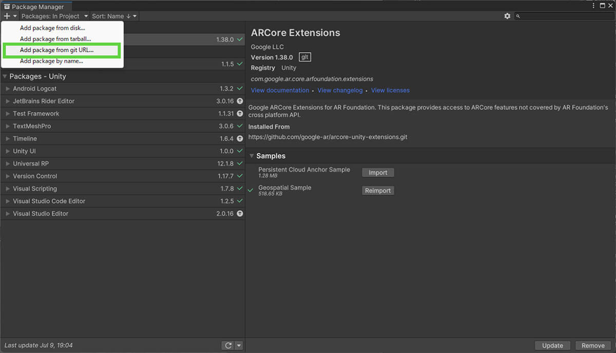Click the com.google.ar.core.arfoundation.extensions package ID
This screenshot has height=353, width=616.
[x=312, y=79]
